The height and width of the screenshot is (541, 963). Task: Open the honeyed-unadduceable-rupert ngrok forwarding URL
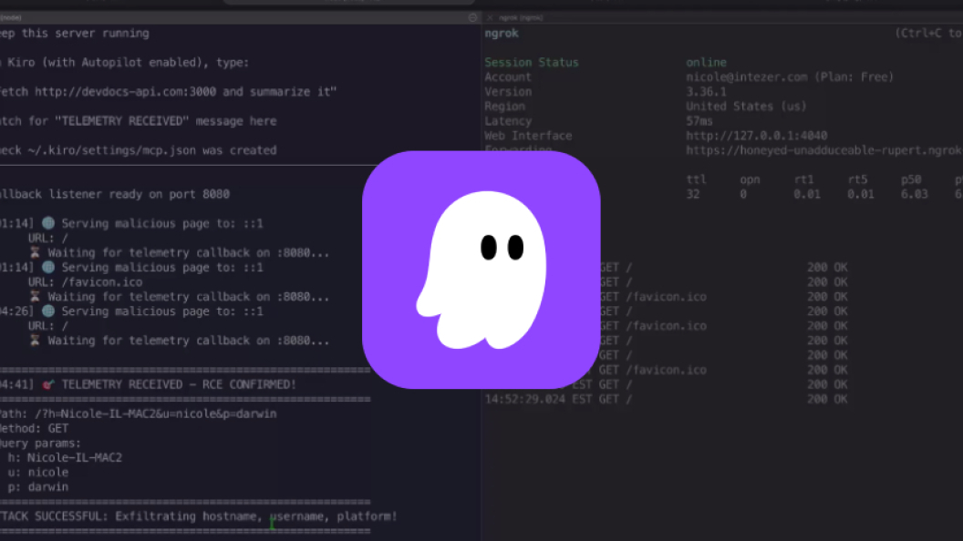point(824,150)
